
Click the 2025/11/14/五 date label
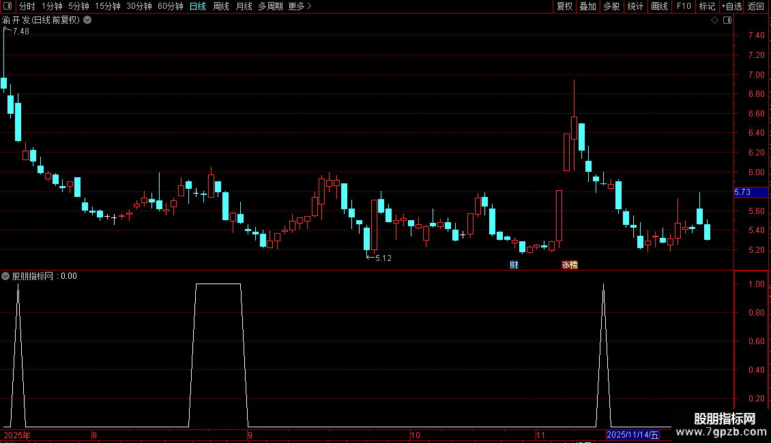click(632, 435)
